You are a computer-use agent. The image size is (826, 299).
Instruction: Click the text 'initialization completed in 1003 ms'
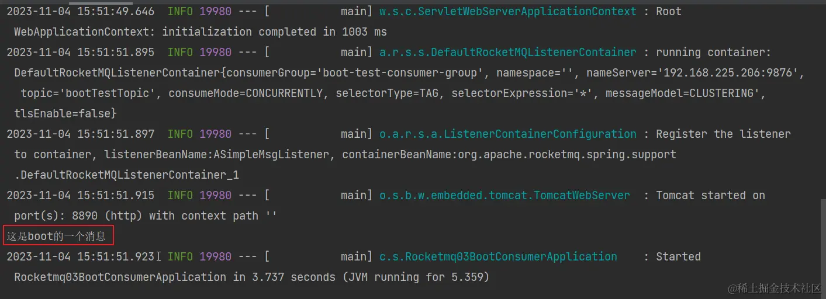pos(274,32)
